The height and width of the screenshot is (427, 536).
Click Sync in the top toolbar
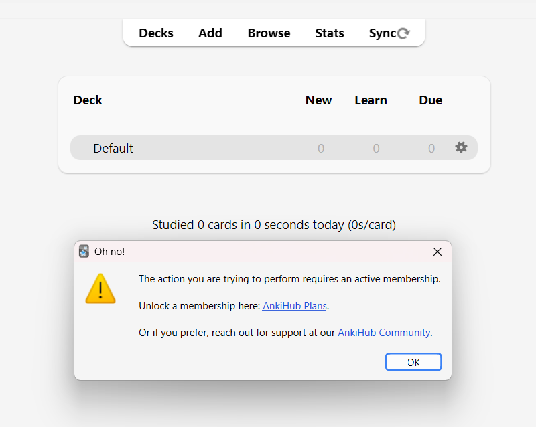(x=383, y=33)
